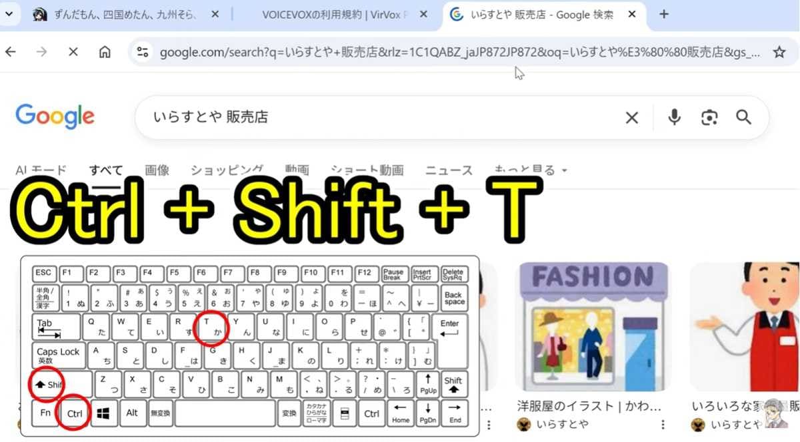Open the ニュース results tab
The width and height of the screenshot is (800, 442).
point(449,170)
